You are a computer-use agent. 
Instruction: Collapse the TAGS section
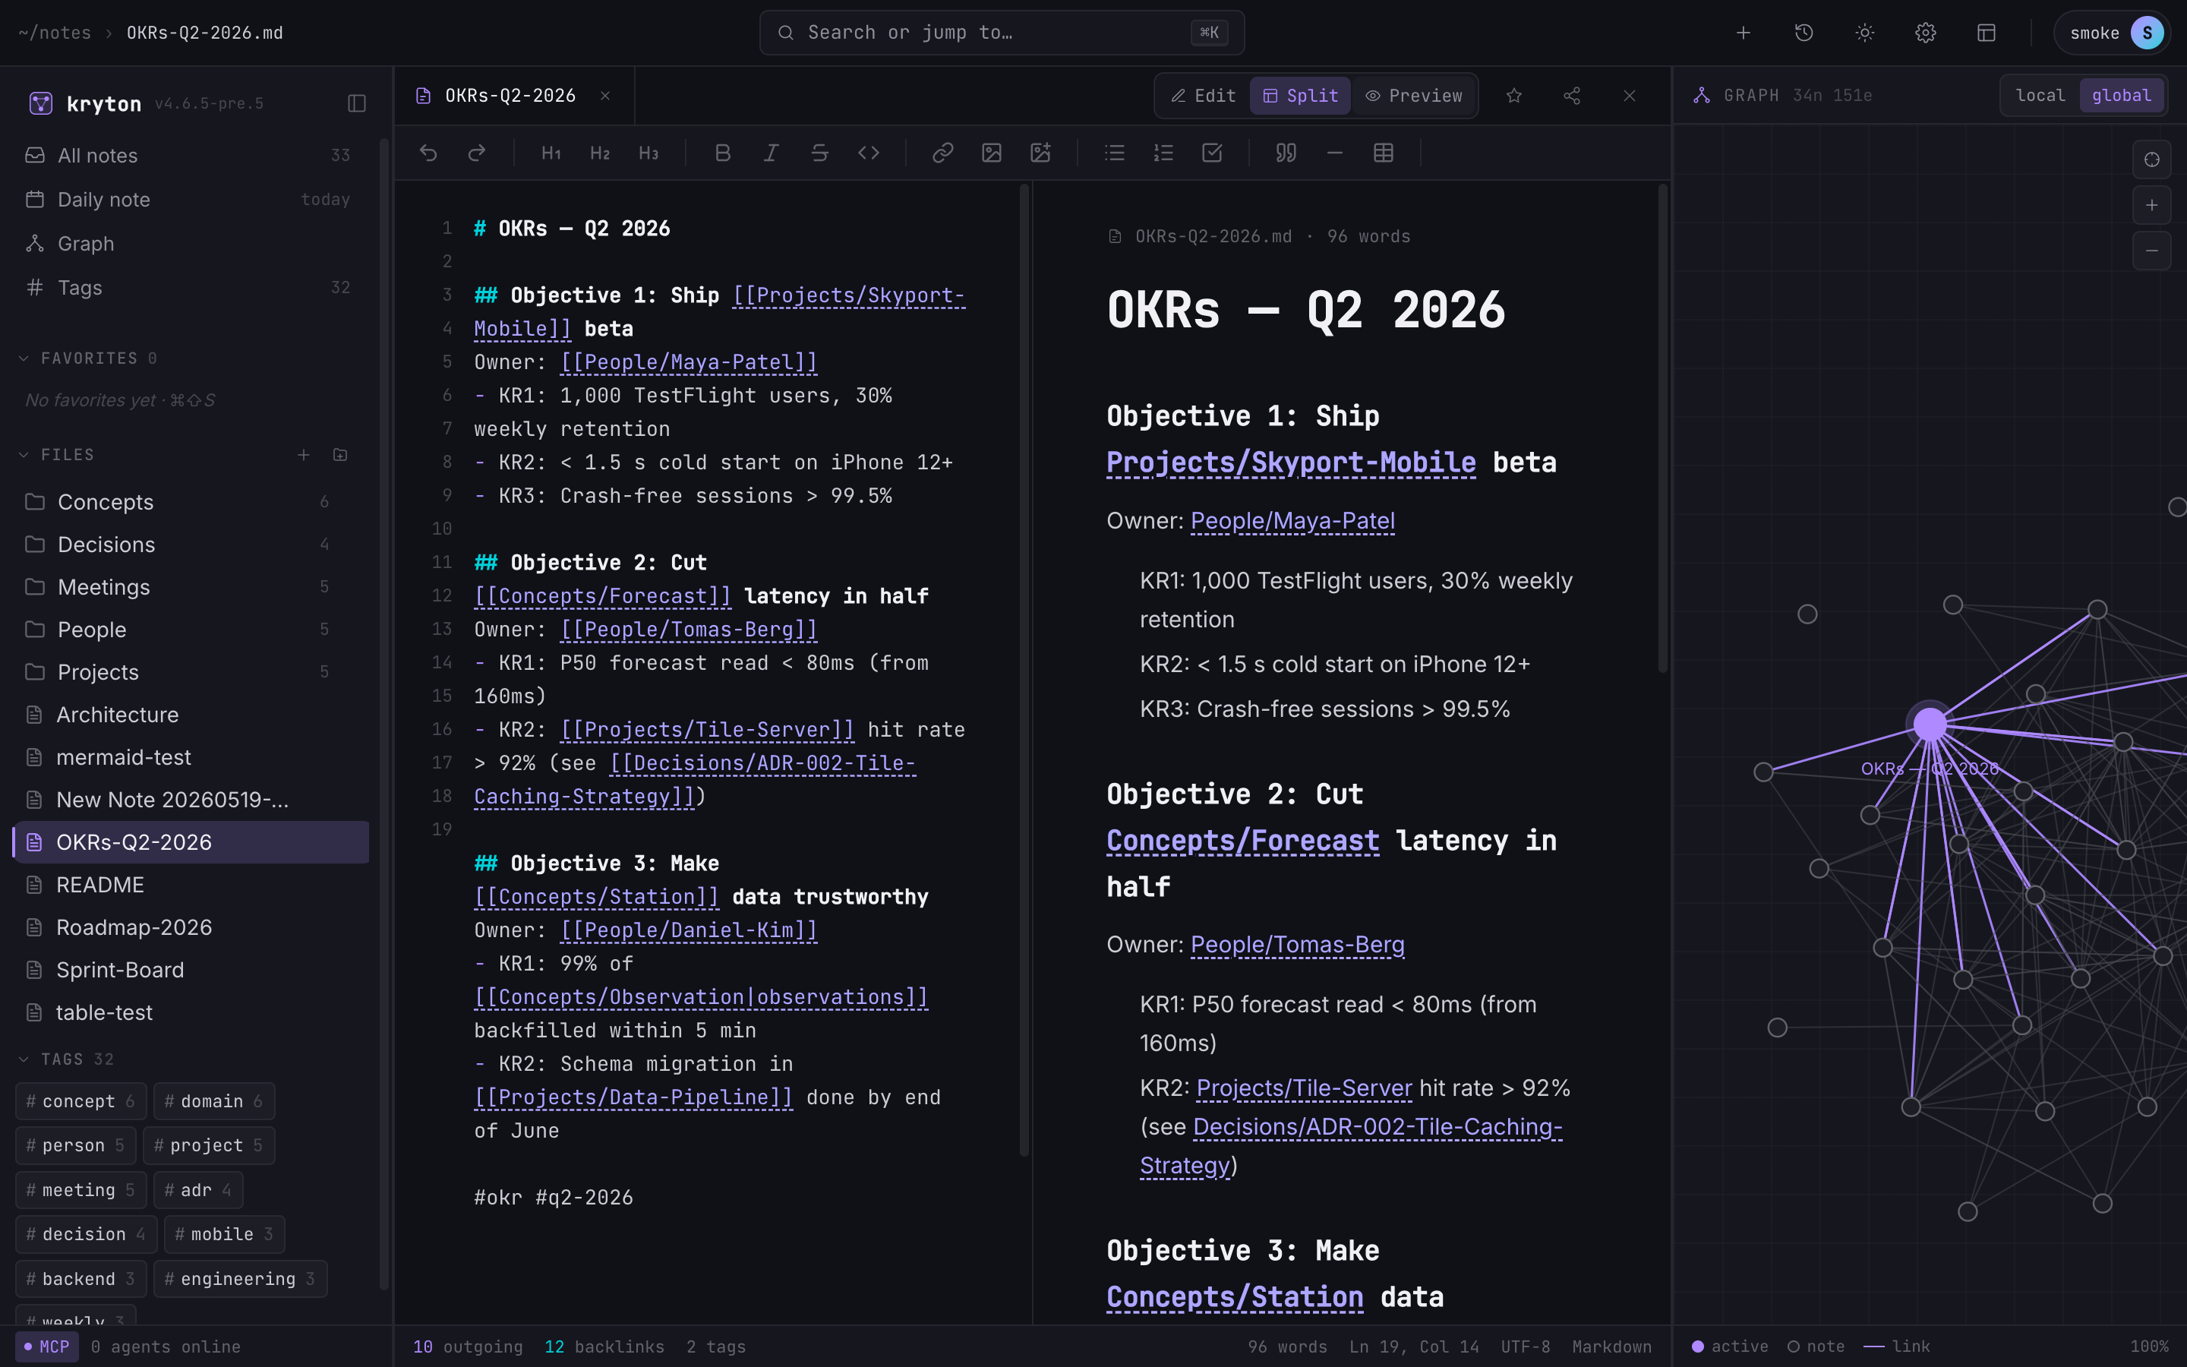point(66,1059)
